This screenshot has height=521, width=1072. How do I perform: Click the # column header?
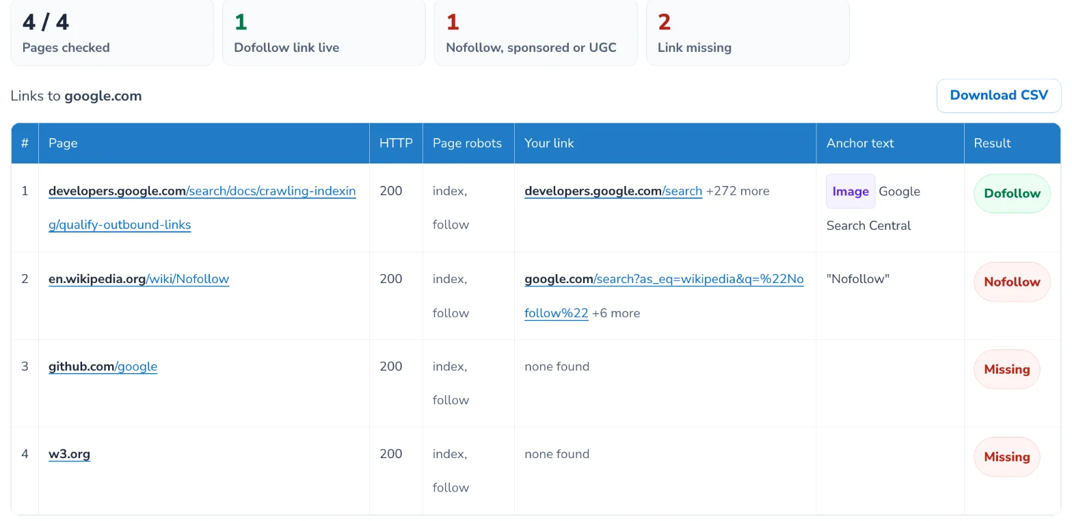25,143
